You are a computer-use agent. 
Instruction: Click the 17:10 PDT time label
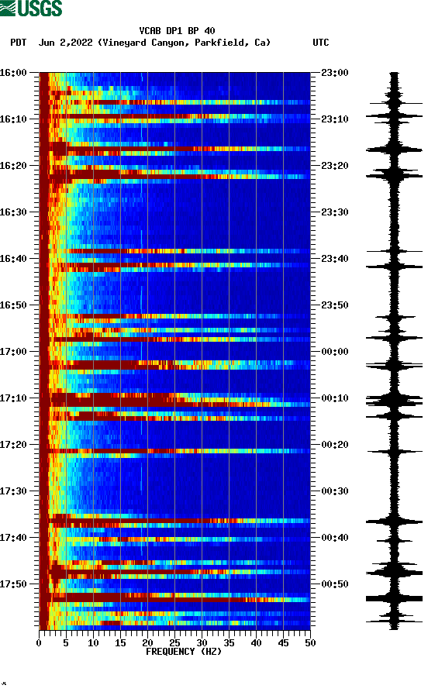[13, 398]
